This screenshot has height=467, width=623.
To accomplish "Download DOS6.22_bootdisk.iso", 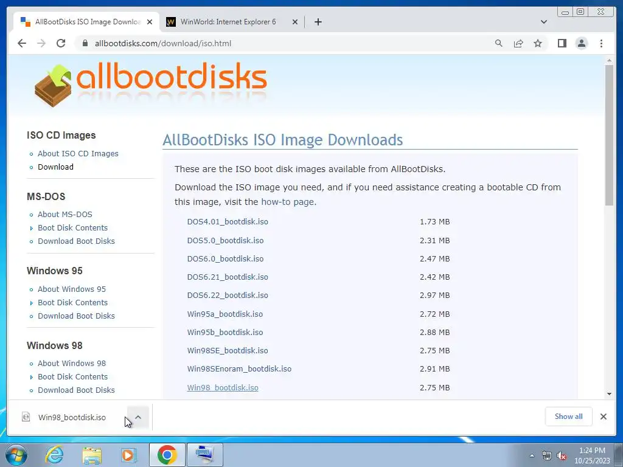I will tap(228, 295).
